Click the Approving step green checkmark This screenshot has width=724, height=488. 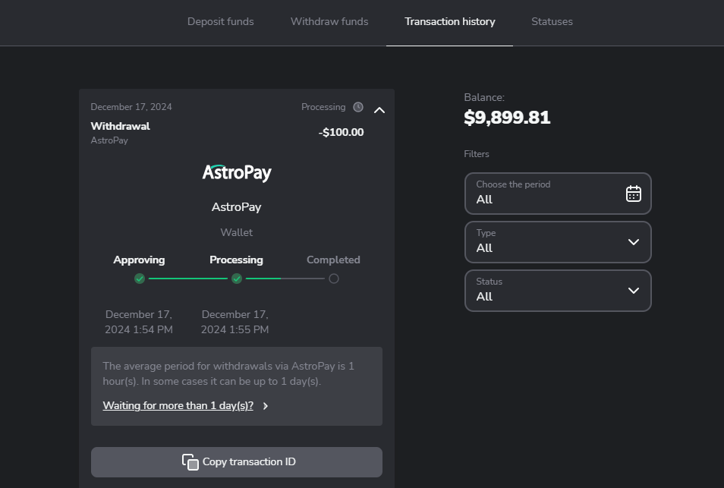(140, 279)
